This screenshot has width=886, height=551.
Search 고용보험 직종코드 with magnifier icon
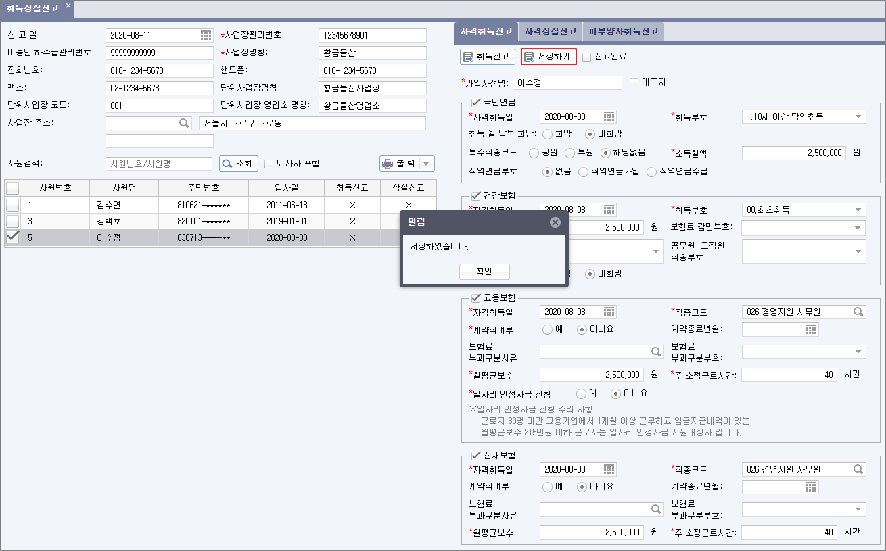click(858, 312)
